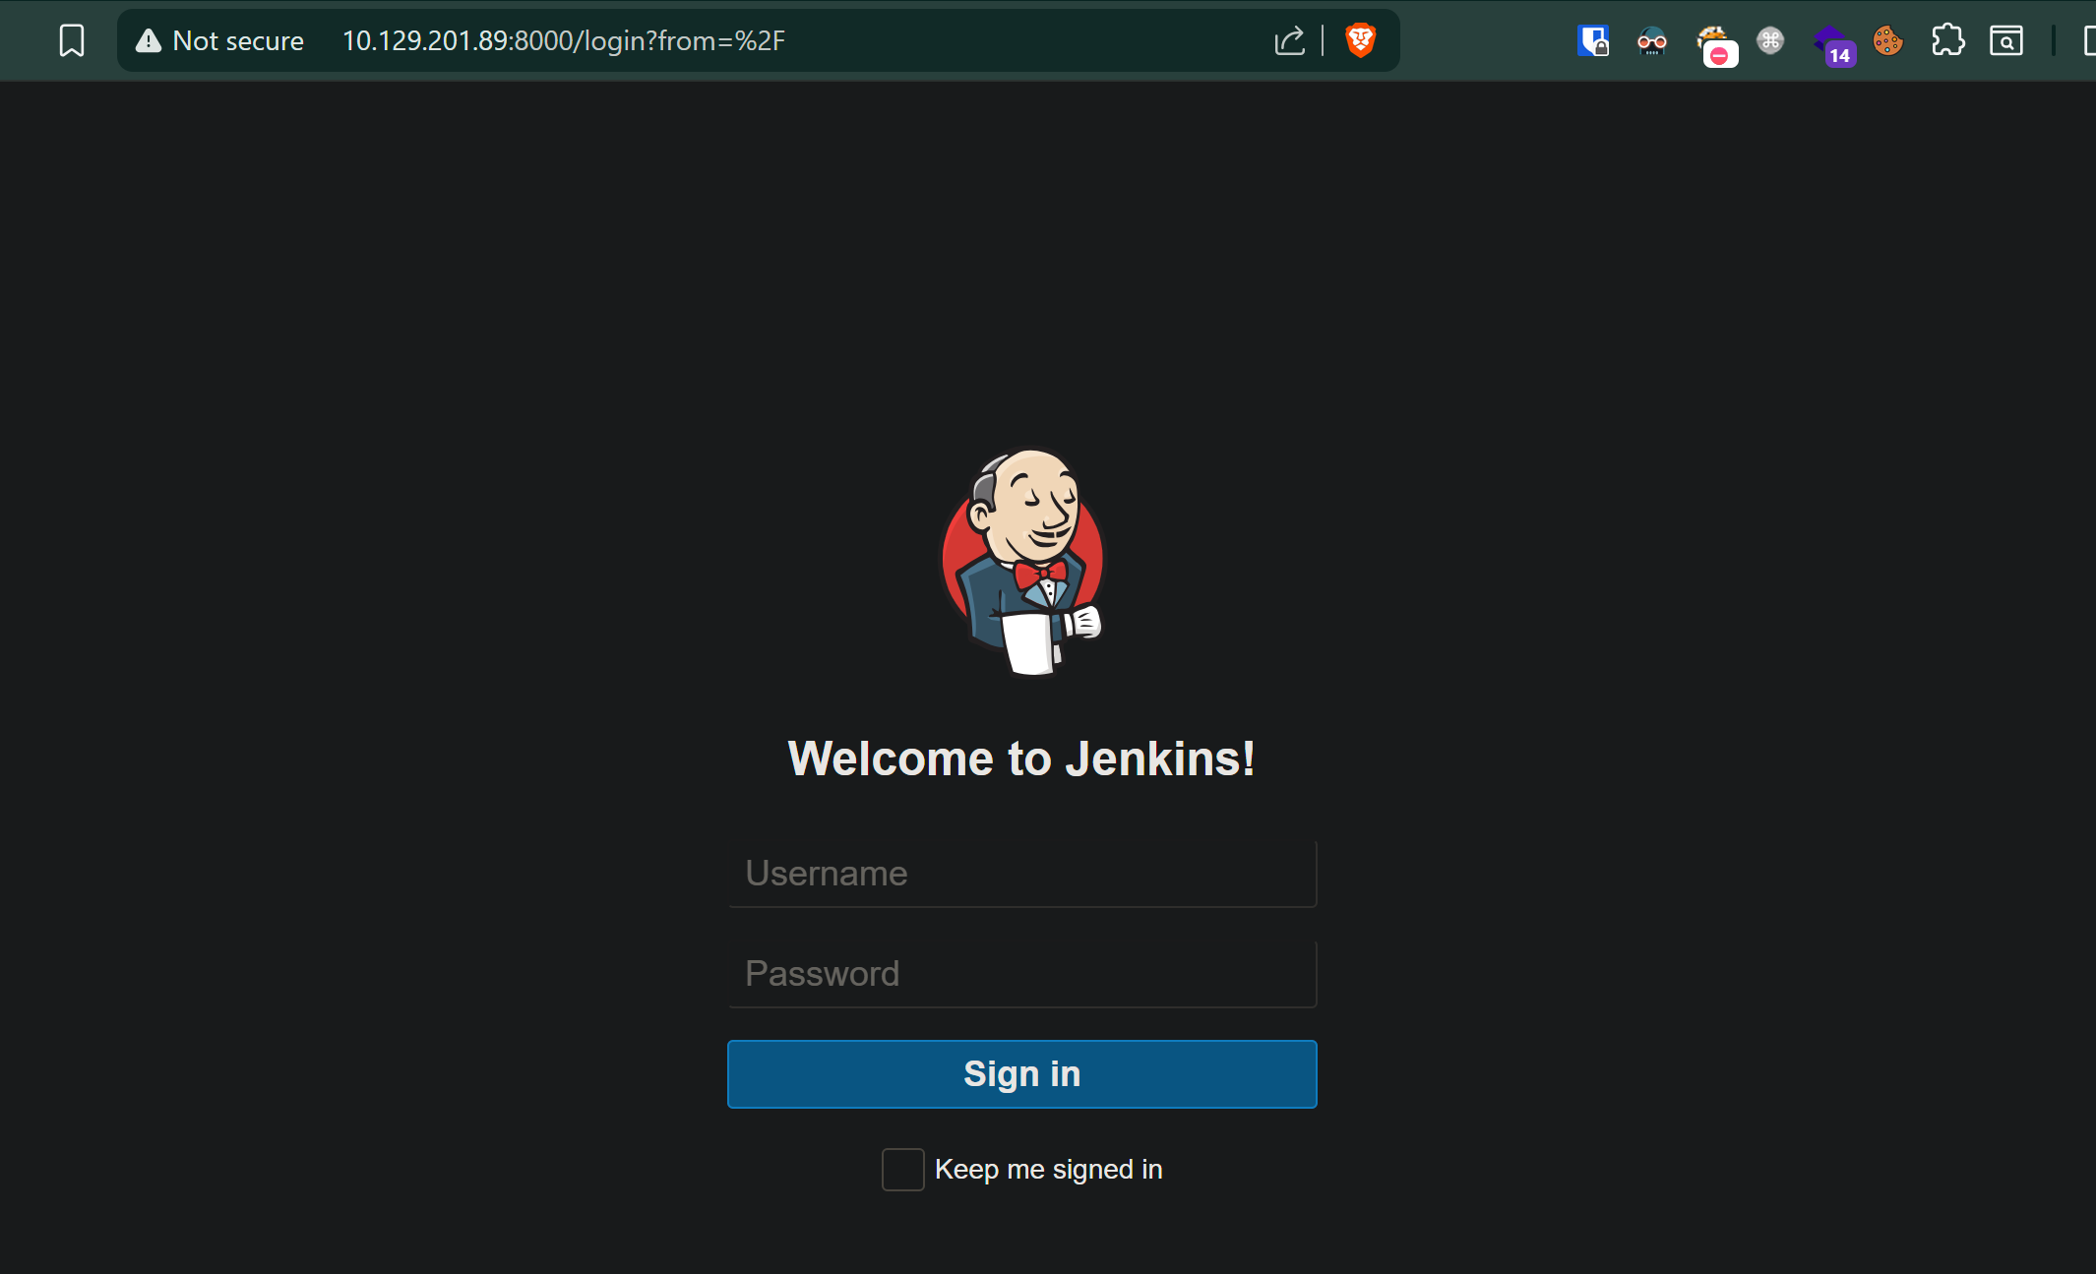Open the Extensions puzzle piece menu
2096x1274 pixels.
click(1947, 40)
